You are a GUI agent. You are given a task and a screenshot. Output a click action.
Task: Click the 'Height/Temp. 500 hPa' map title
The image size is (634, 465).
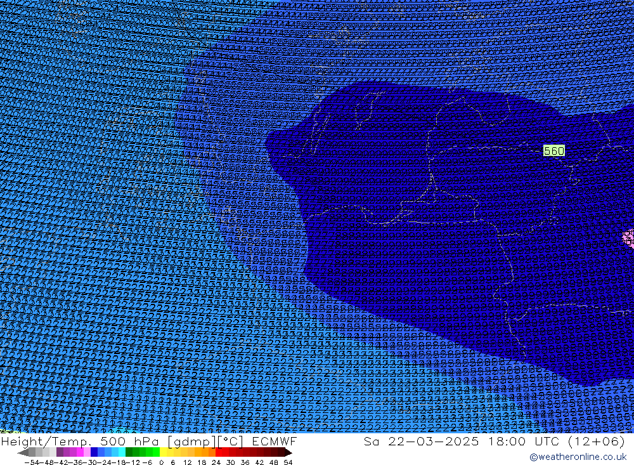pyautogui.click(x=81, y=441)
